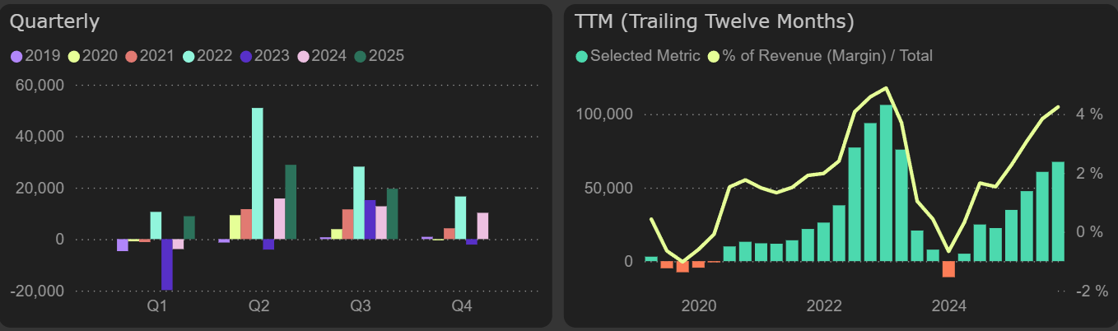This screenshot has height=331, width=1118.
Task: Click the TTM (Trailing Twelve Months) title
Action: pyautogui.click(x=714, y=21)
